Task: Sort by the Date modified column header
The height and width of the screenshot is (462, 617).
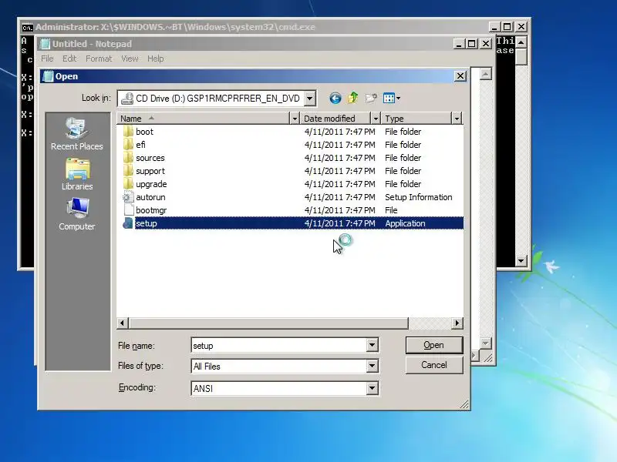Action: click(x=335, y=119)
